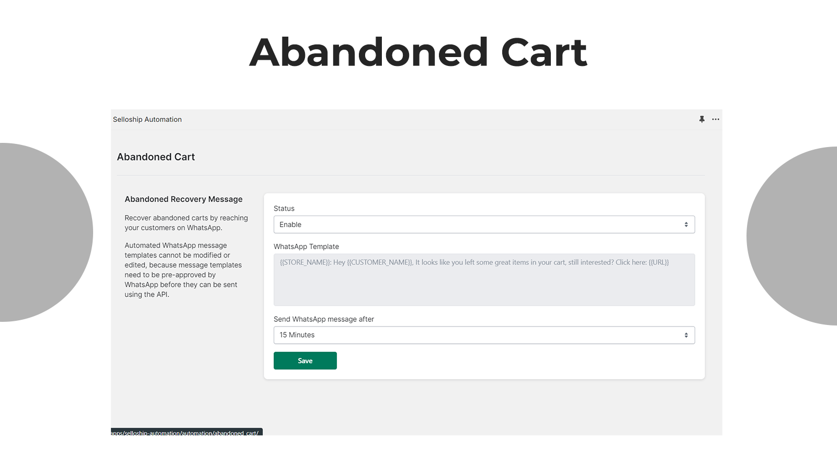Open the Send WhatsApp message after dropdown
This screenshot has height=471, width=837.
pos(484,335)
